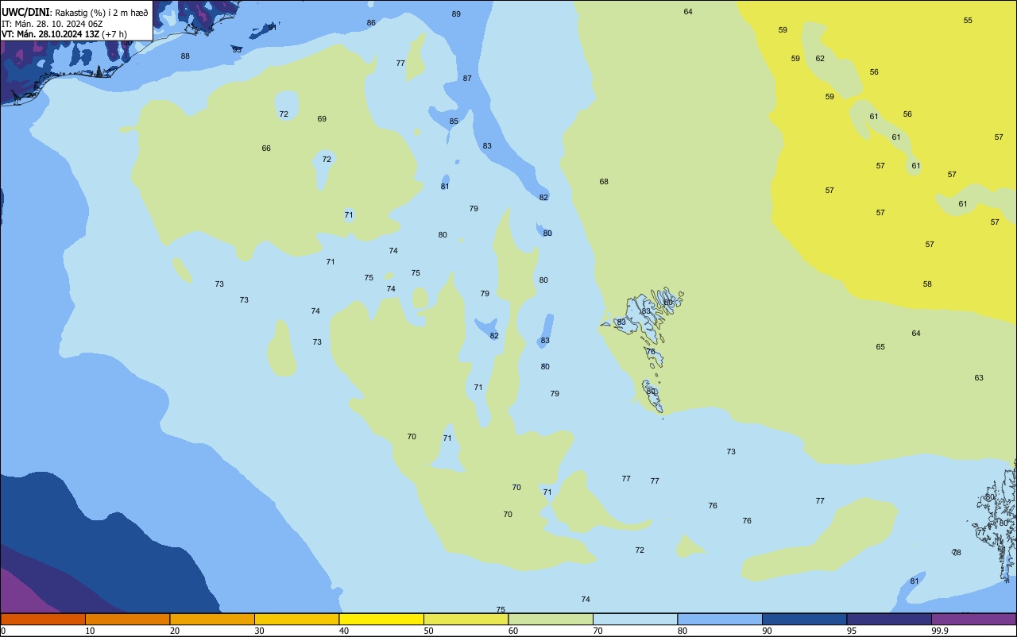
Task: Choose the light green 60–70 legend swatch
Action: click(551, 619)
